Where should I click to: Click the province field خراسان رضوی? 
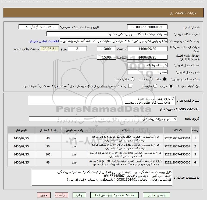[147, 65]
